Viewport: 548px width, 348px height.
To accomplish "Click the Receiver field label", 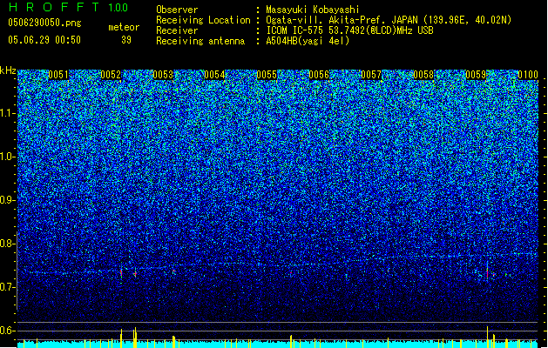I will click(x=177, y=30).
